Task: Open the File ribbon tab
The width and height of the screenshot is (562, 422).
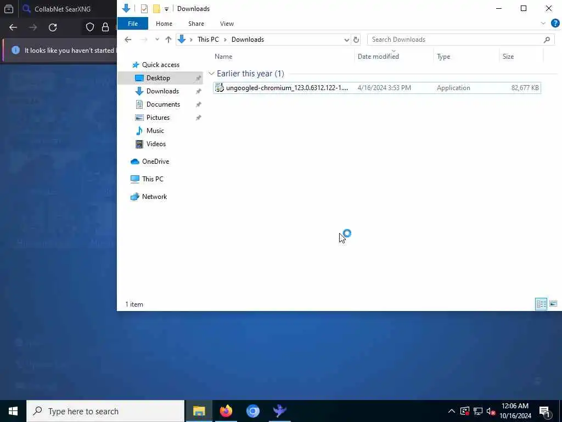Action: tap(133, 24)
